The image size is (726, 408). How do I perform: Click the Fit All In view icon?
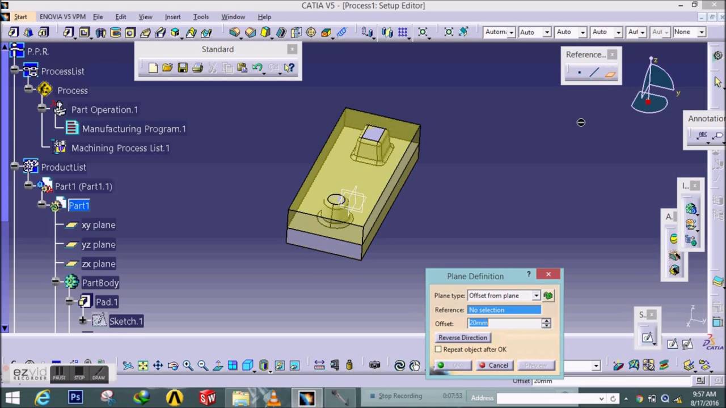[x=143, y=365]
